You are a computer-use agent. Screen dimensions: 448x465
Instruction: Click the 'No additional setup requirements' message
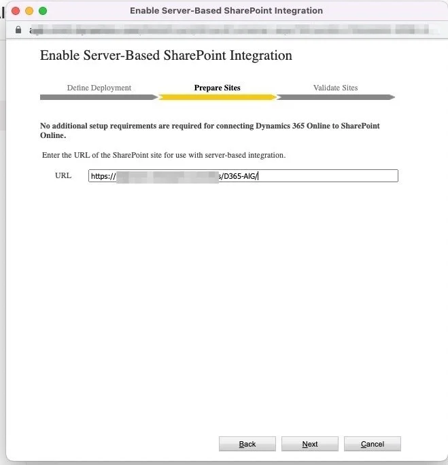coord(209,131)
